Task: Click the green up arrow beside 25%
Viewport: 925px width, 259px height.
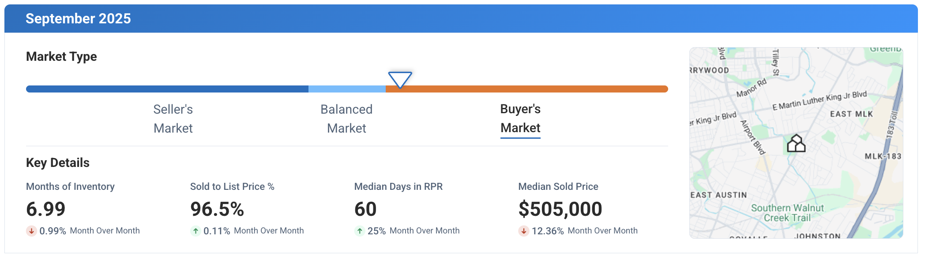Action: tap(359, 230)
